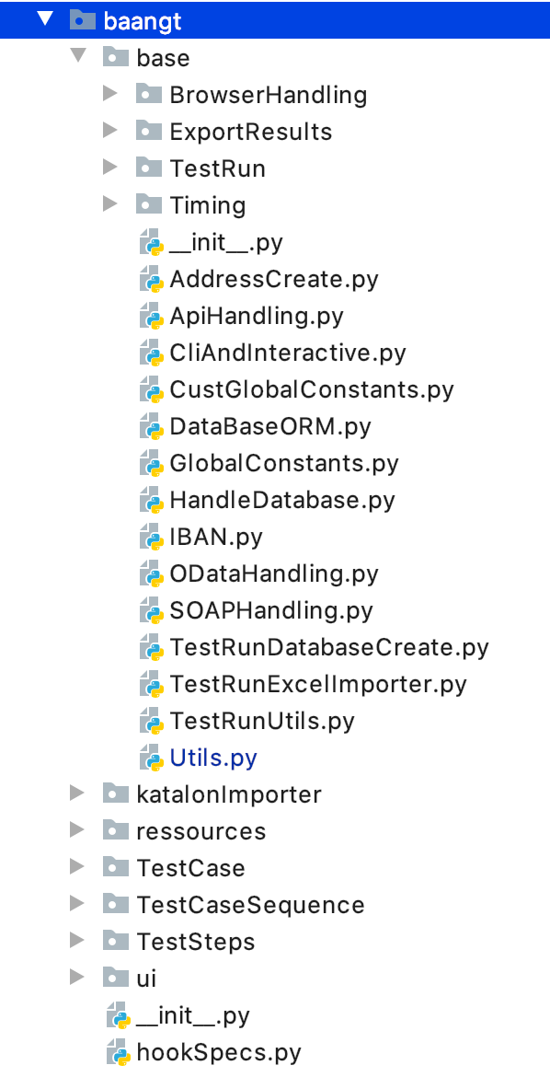Expand the katalonImporter folder arrow
Viewport: 550px width, 1077px height.
point(77,794)
